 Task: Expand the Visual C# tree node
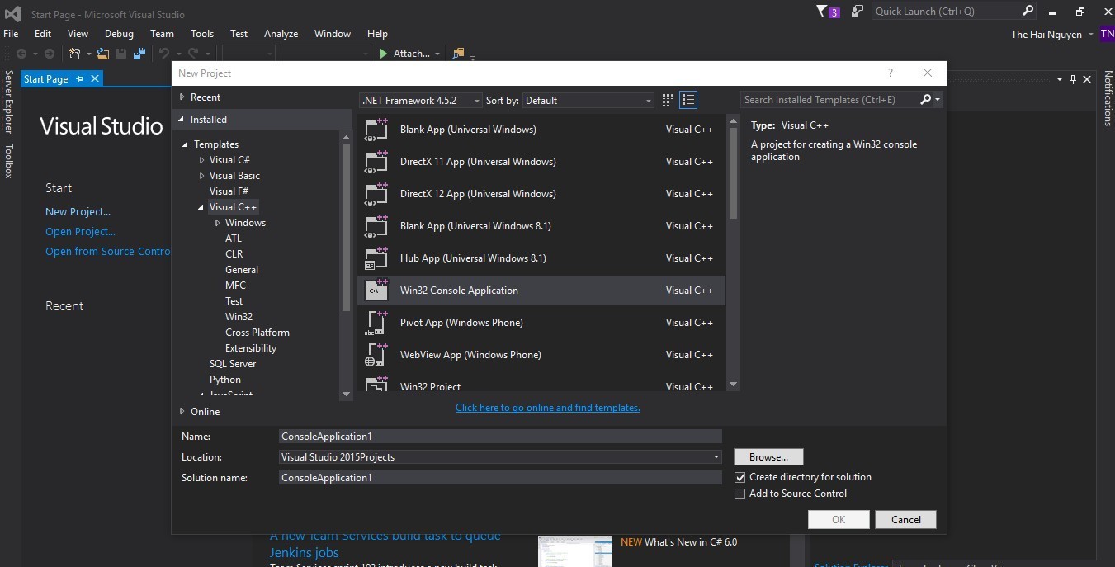coord(201,160)
